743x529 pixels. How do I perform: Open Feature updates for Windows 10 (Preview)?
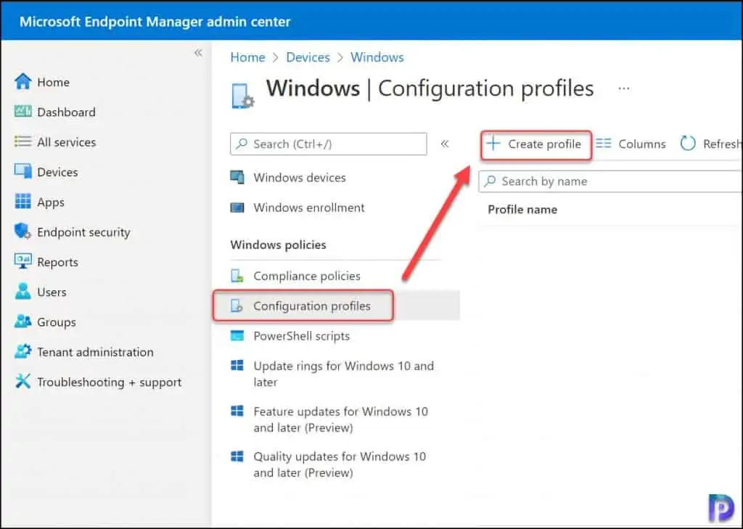341,419
